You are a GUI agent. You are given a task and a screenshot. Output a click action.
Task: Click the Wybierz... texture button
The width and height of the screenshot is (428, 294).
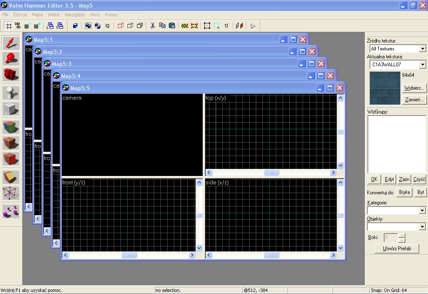pyautogui.click(x=414, y=88)
